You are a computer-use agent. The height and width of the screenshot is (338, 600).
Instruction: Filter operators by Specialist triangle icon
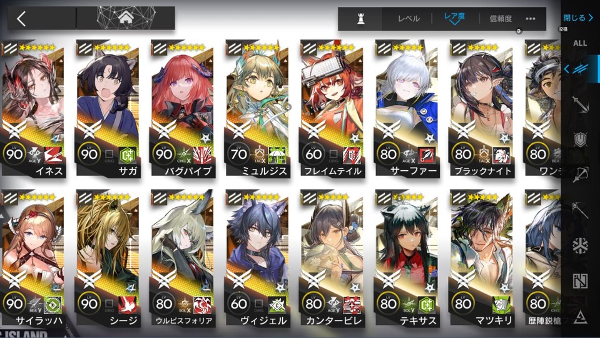(x=580, y=317)
